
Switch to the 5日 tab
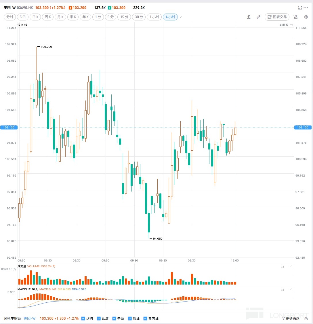pyautogui.click(x=23, y=17)
